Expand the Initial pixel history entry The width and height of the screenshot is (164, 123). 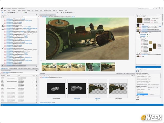(x=136, y=24)
